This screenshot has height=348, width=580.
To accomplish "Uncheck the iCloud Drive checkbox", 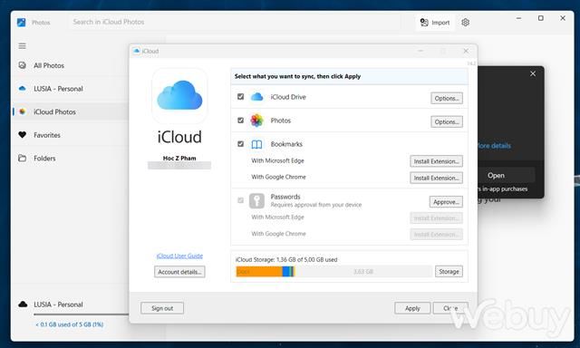I will point(240,97).
